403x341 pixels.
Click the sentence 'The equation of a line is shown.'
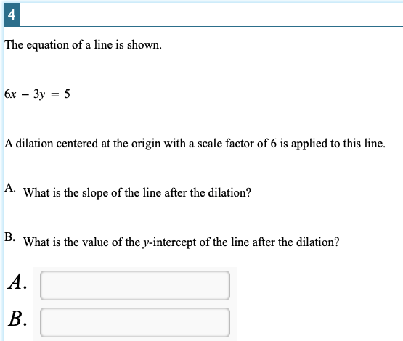(x=84, y=45)
